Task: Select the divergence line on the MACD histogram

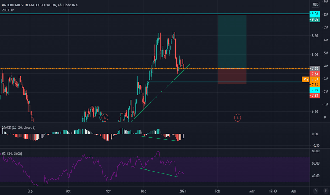Action: [160, 139]
